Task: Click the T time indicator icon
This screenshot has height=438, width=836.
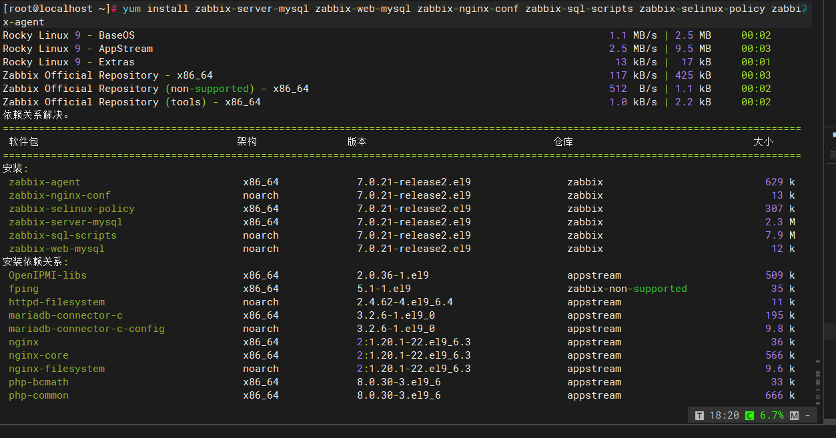Action: (699, 415)
